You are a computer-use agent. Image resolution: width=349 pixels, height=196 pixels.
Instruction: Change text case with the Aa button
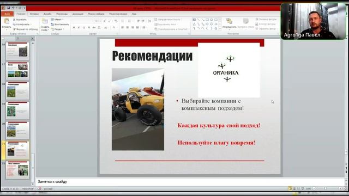106,27
